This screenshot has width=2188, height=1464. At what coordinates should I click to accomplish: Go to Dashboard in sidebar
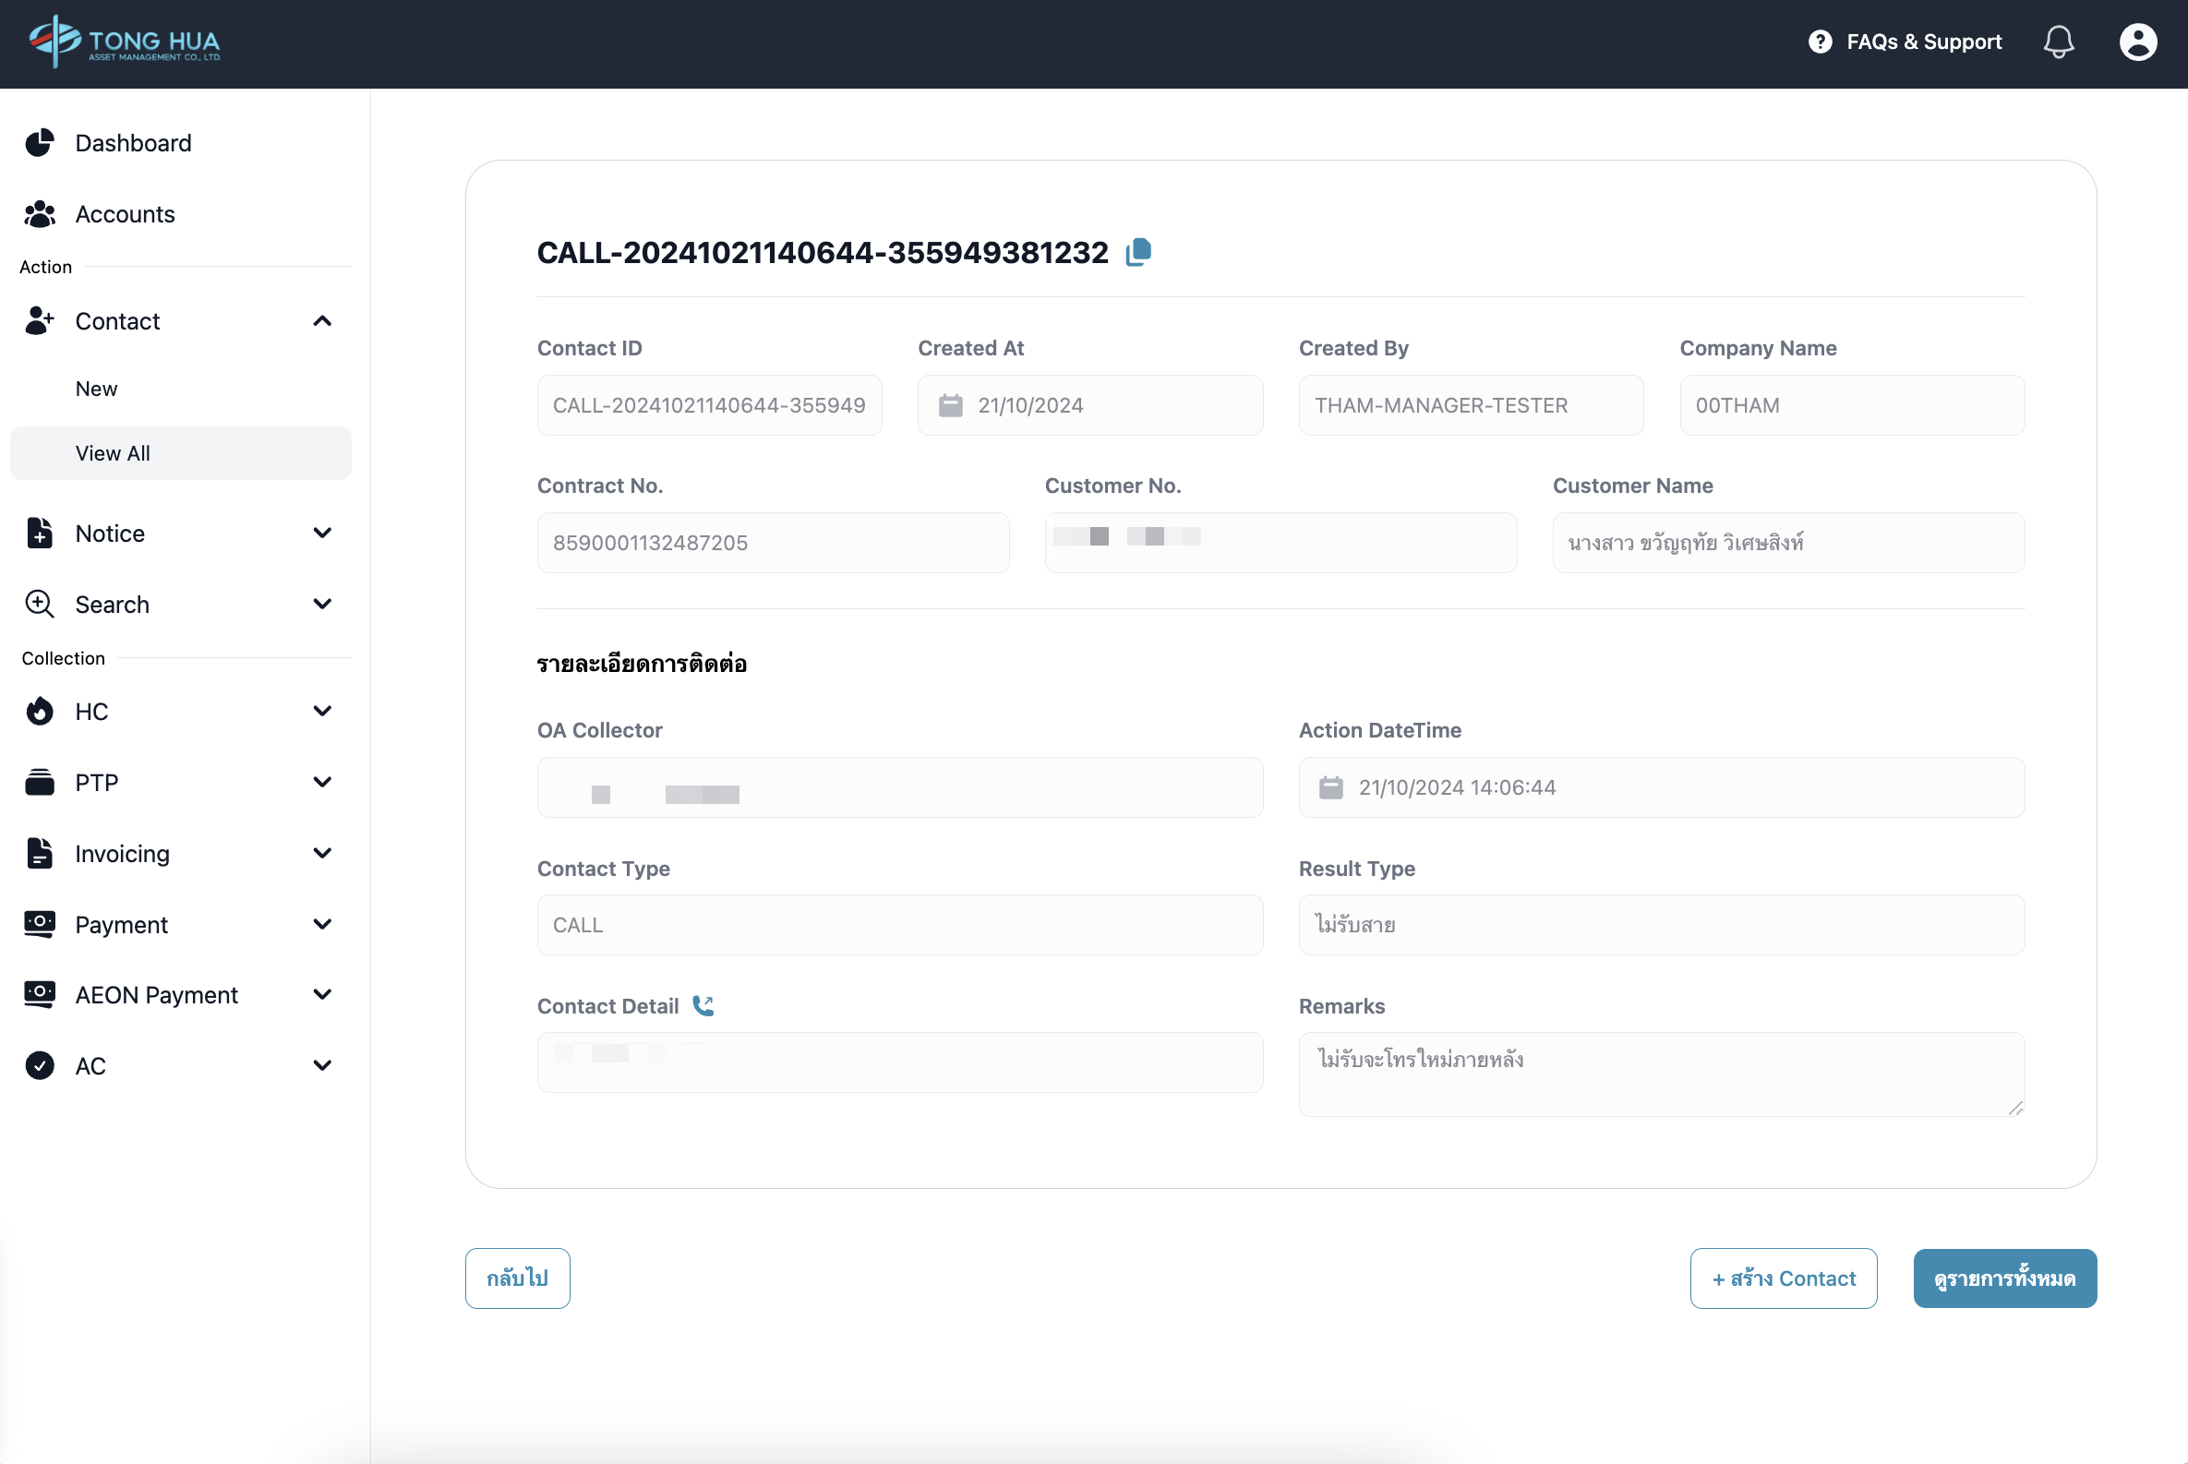click(x=133, y=143)
